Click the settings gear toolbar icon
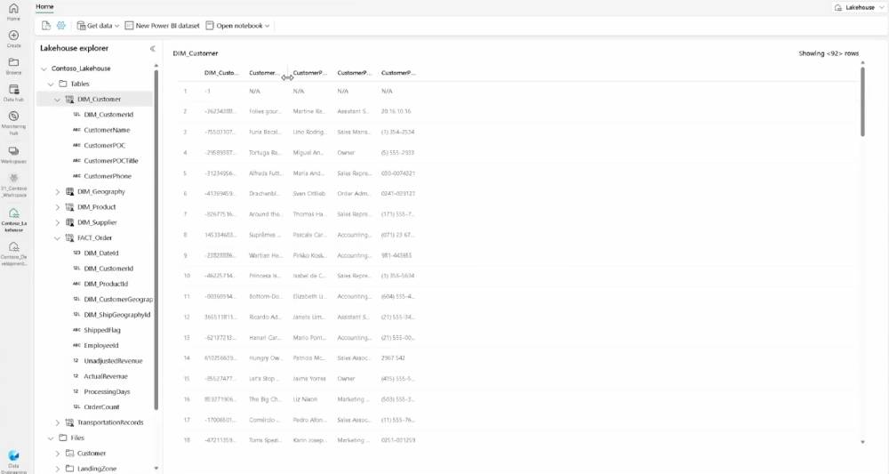The image size is (889, 474). pos(61,26)
